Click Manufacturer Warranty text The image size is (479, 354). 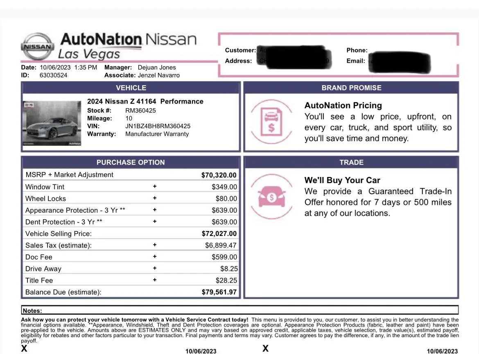157,134
